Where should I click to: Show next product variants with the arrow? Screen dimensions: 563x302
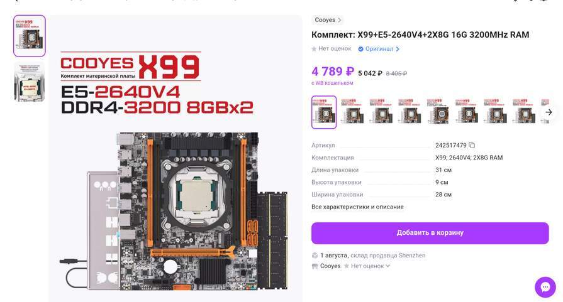pos(549,112)
